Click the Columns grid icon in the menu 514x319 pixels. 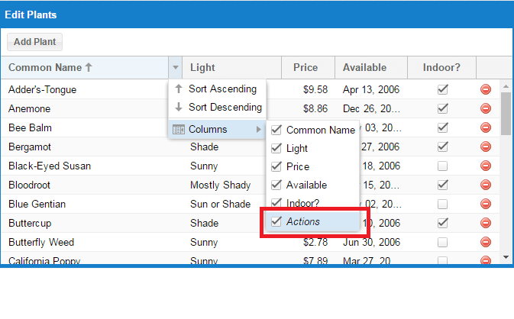click(179, 130)
